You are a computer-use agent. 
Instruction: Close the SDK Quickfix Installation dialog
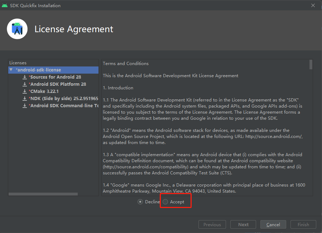[x=313, y=5]
